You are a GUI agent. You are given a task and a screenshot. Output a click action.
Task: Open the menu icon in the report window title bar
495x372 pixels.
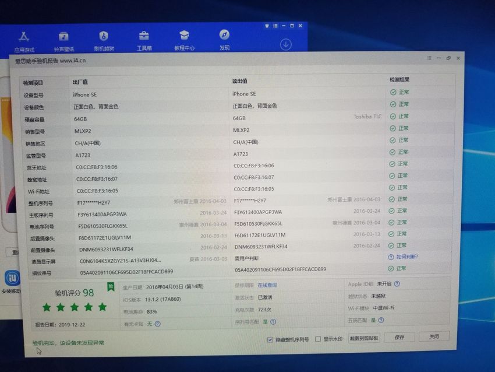click(x=429, y=58)
